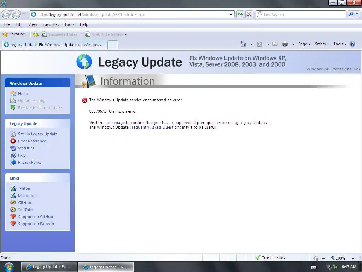The height and width of the screenshot is (272, 362).
Task: Click the New Tab button
Action: point(113,45)
